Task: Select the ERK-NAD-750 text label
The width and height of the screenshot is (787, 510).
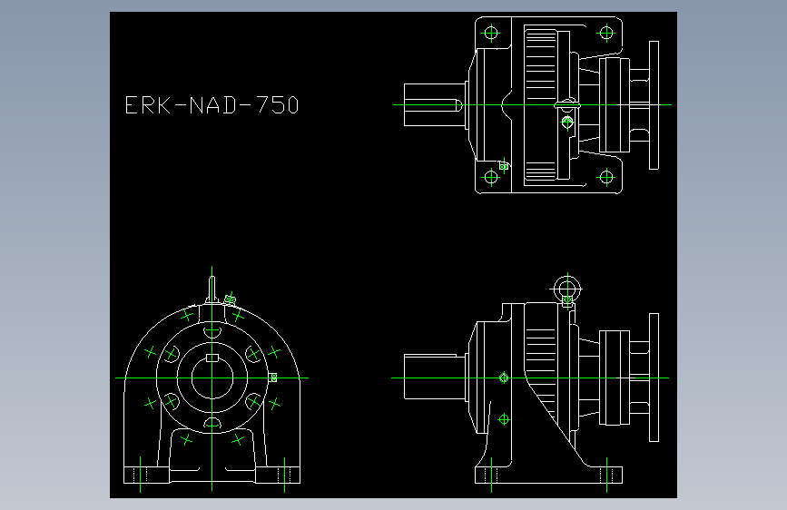Action: pyautogui.click(x=212, y=105)
